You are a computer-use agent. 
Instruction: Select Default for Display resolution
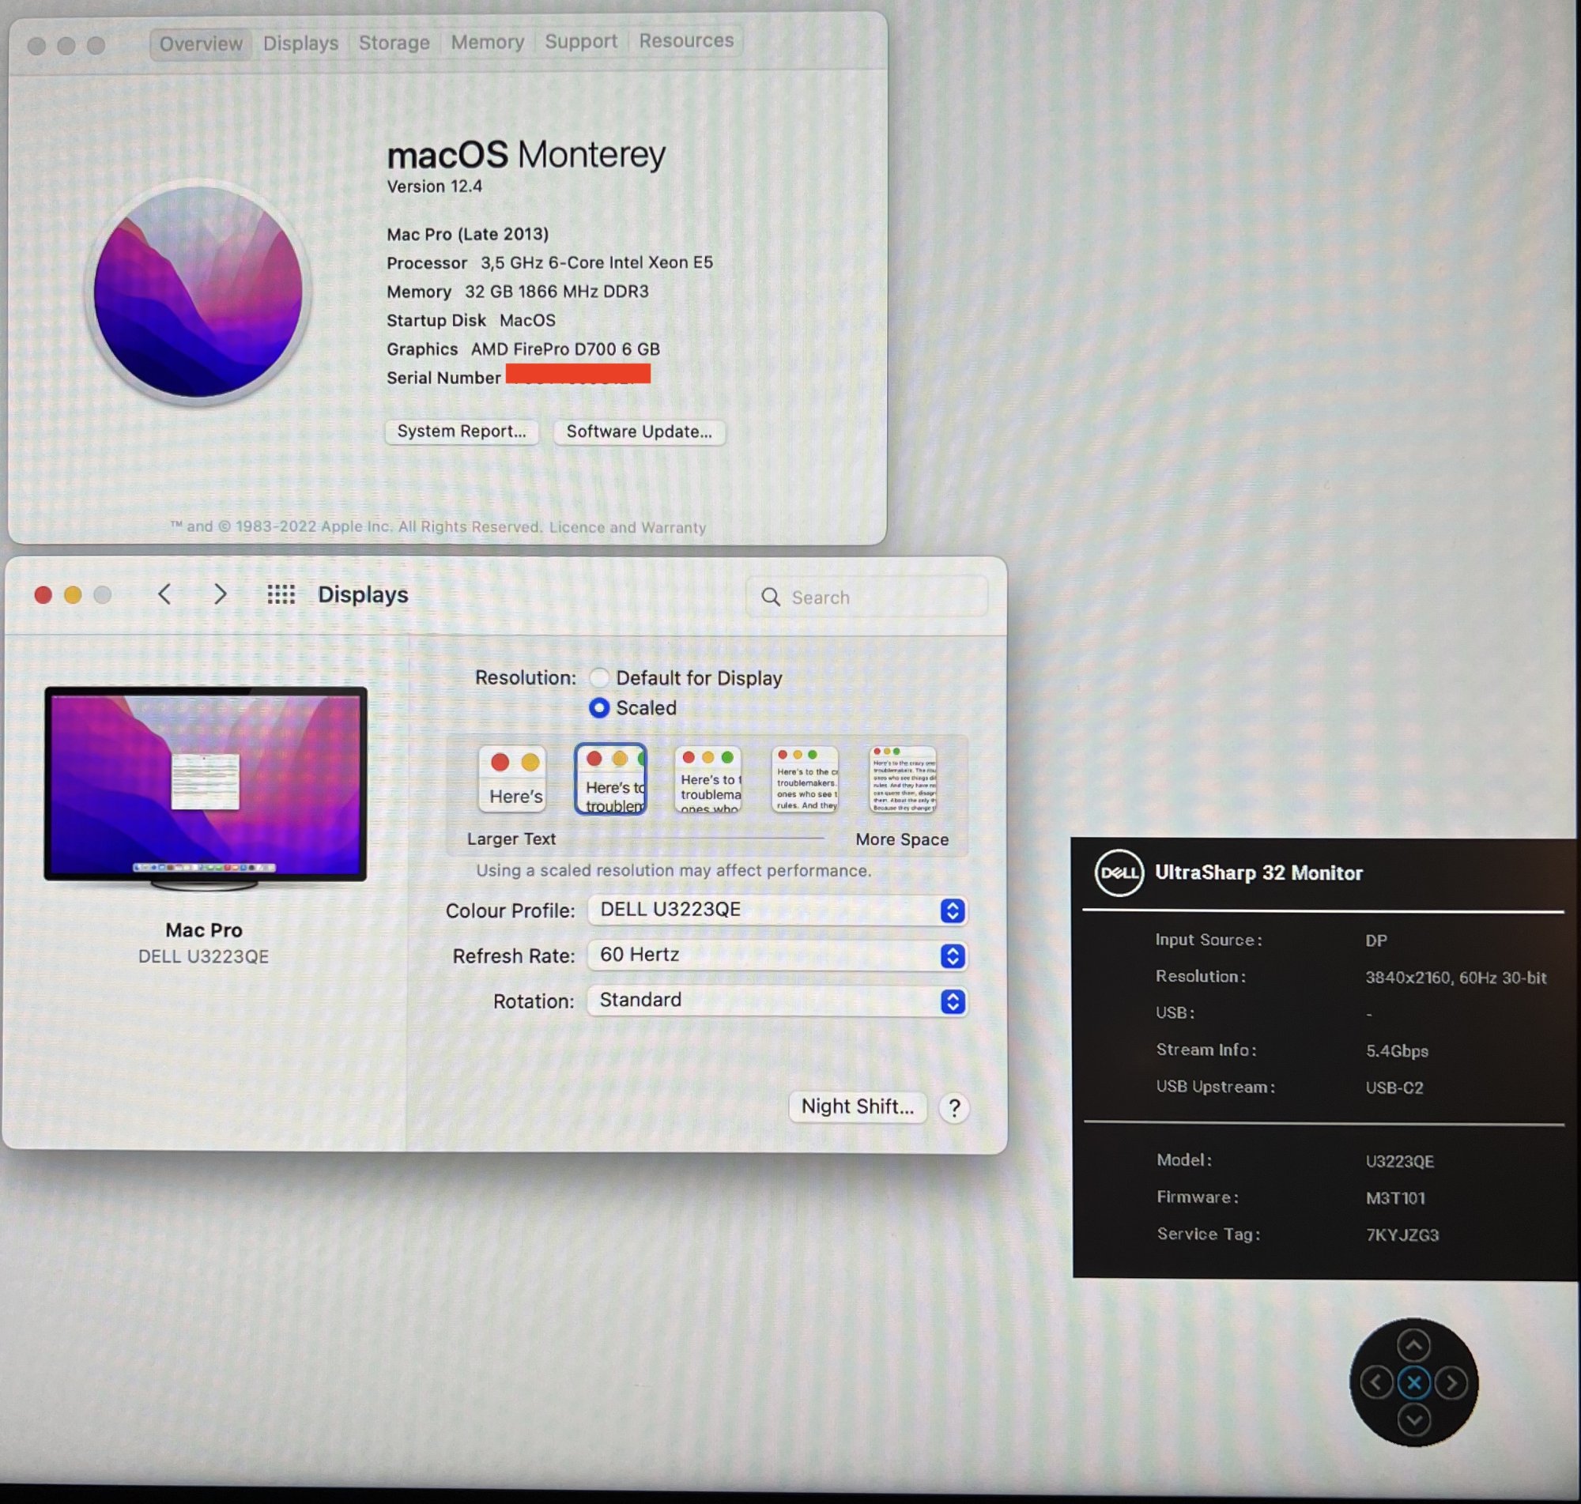pyautogui.click(x=599, y=677)
